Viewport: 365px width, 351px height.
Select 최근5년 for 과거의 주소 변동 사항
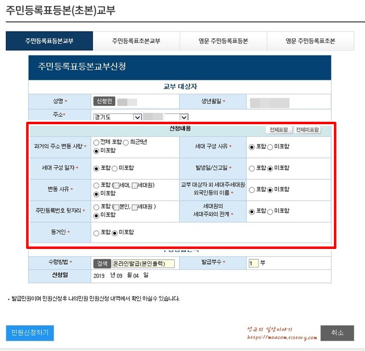126,142
